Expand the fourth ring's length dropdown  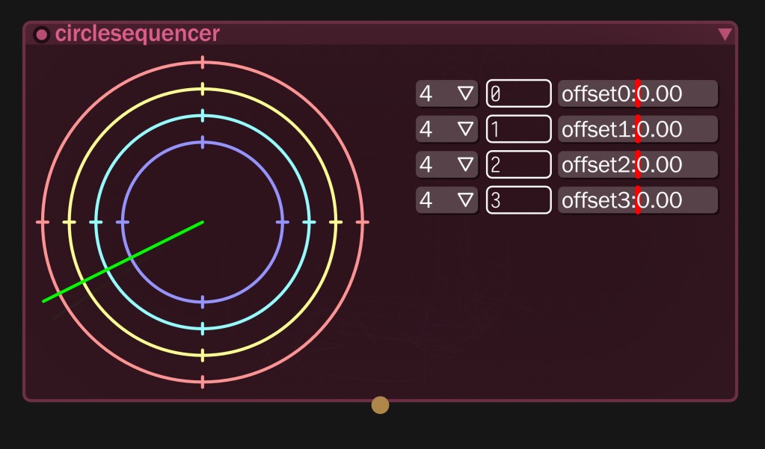(446, 200)
